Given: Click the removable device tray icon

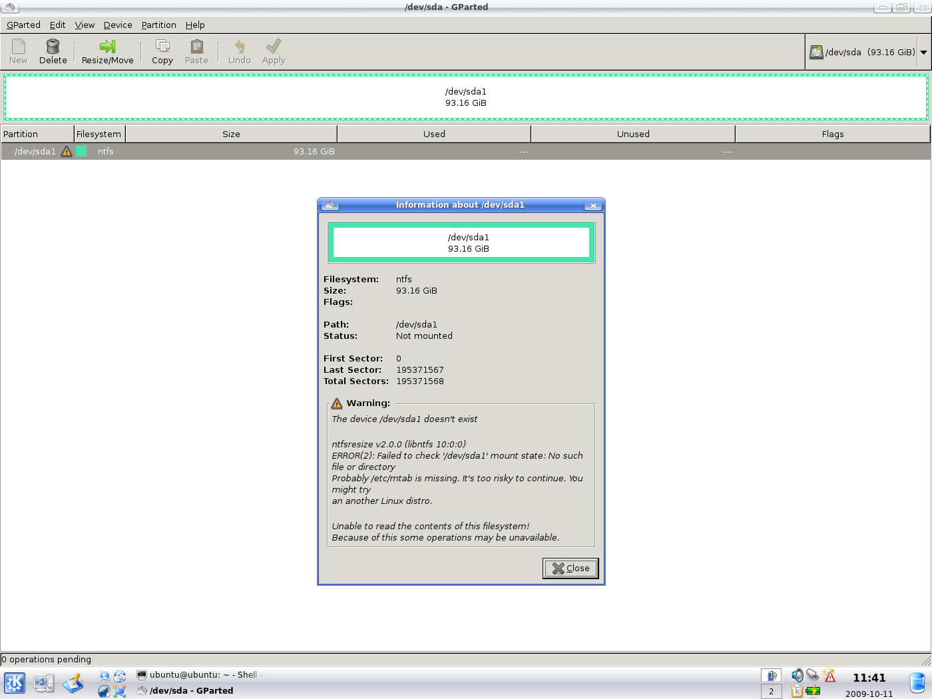Looking at the screenshot, I should click(813, 675).
